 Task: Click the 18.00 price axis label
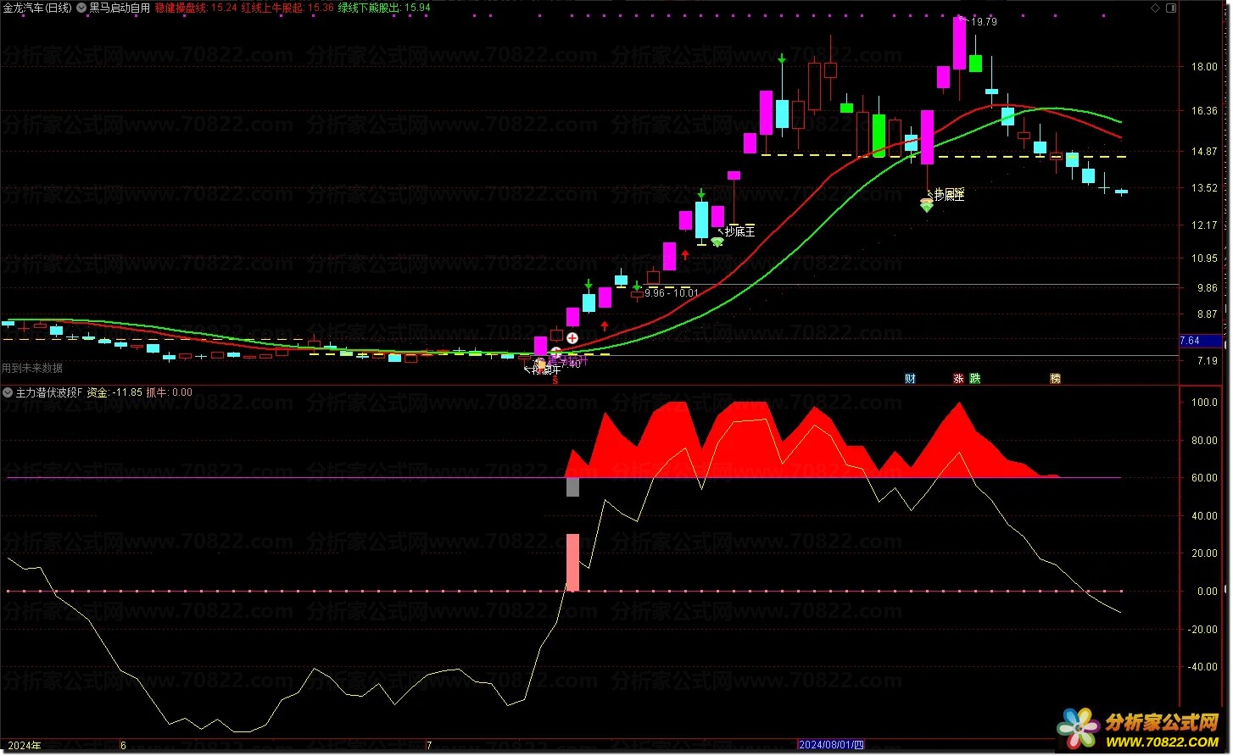point(1204,67)
